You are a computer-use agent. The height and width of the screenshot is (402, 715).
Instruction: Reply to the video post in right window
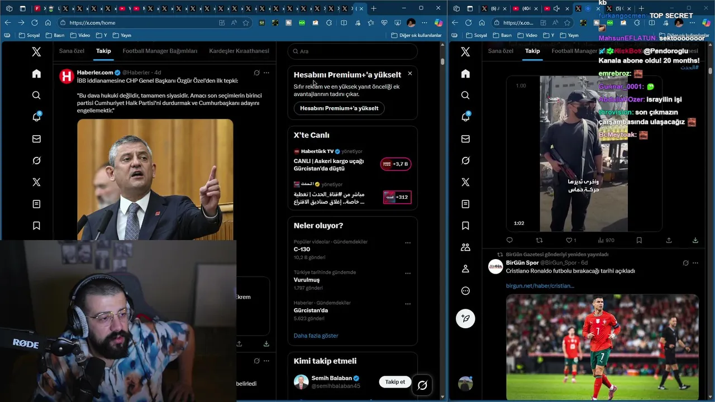[509, 240]
